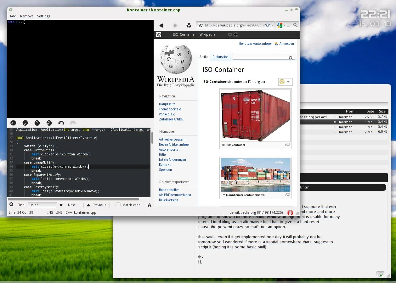Click the browser reload icon
The height and width of the screenshot is (283, 396).
(189, 25)
